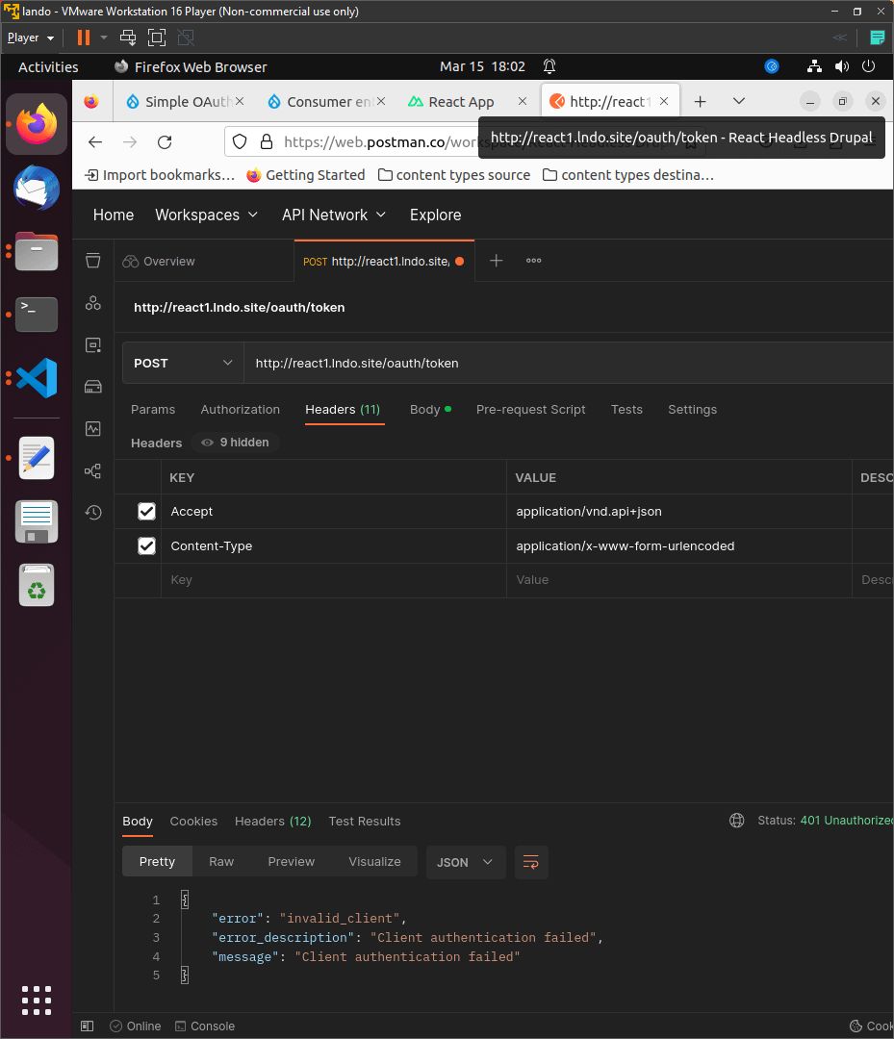894x1039 pixels.
Task: Switch to the Params tab
Action: pos(153,410)
